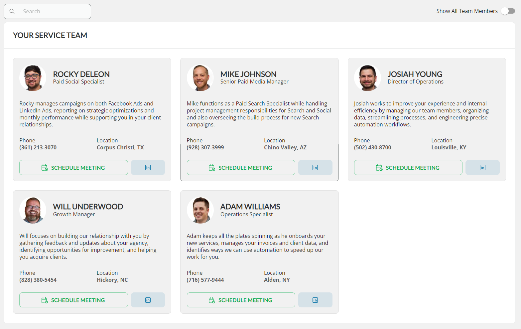Open Will Underwood's LinkedIn profile button
Viewport: 521px width, 329px height.
point(148,300)
